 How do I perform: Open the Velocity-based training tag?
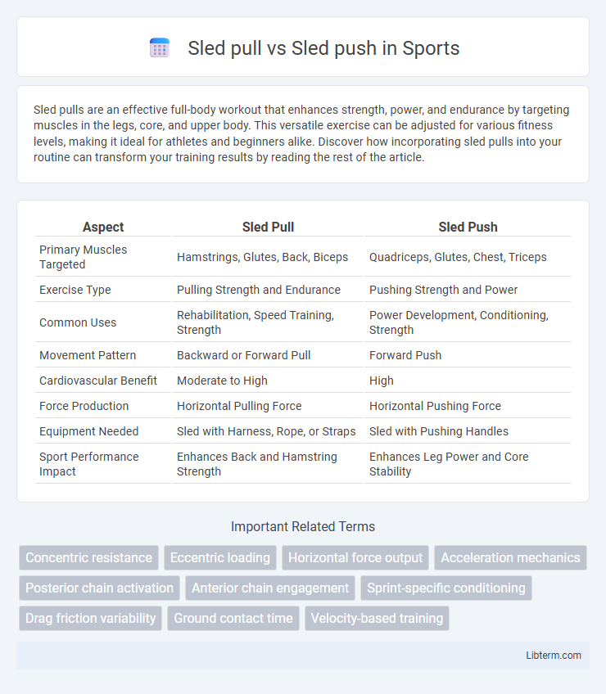377,618
